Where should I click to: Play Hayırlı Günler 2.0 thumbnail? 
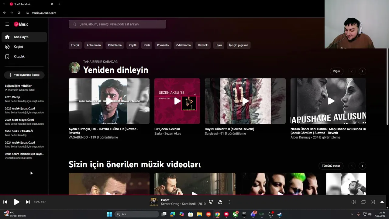pos(245,101)
